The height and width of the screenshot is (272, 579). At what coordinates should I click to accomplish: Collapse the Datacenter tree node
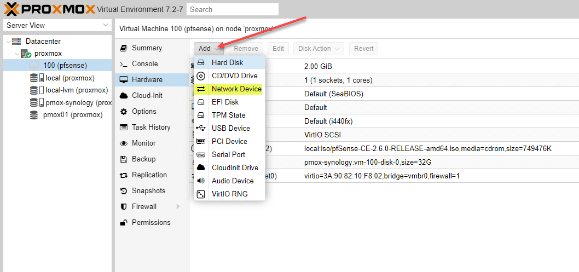click(x=8, y=42)
